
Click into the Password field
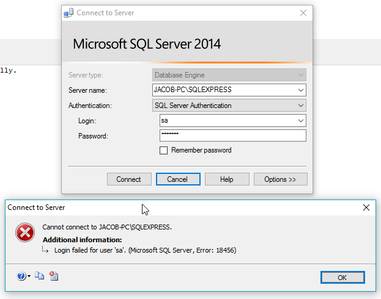(x=232, y=135)
